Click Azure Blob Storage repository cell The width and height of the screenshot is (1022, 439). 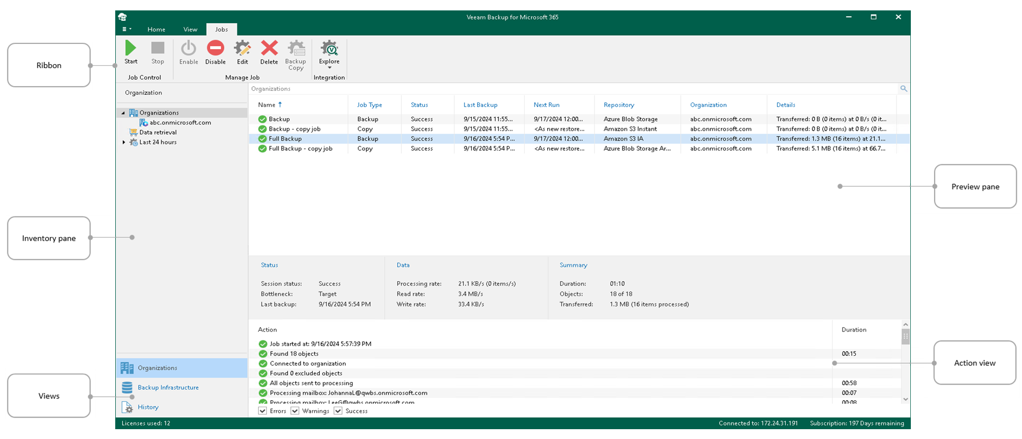pos(631,119)
